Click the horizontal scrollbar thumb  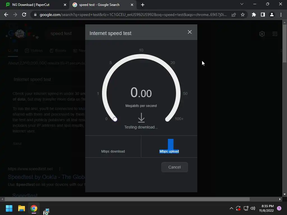pos(127,199)
